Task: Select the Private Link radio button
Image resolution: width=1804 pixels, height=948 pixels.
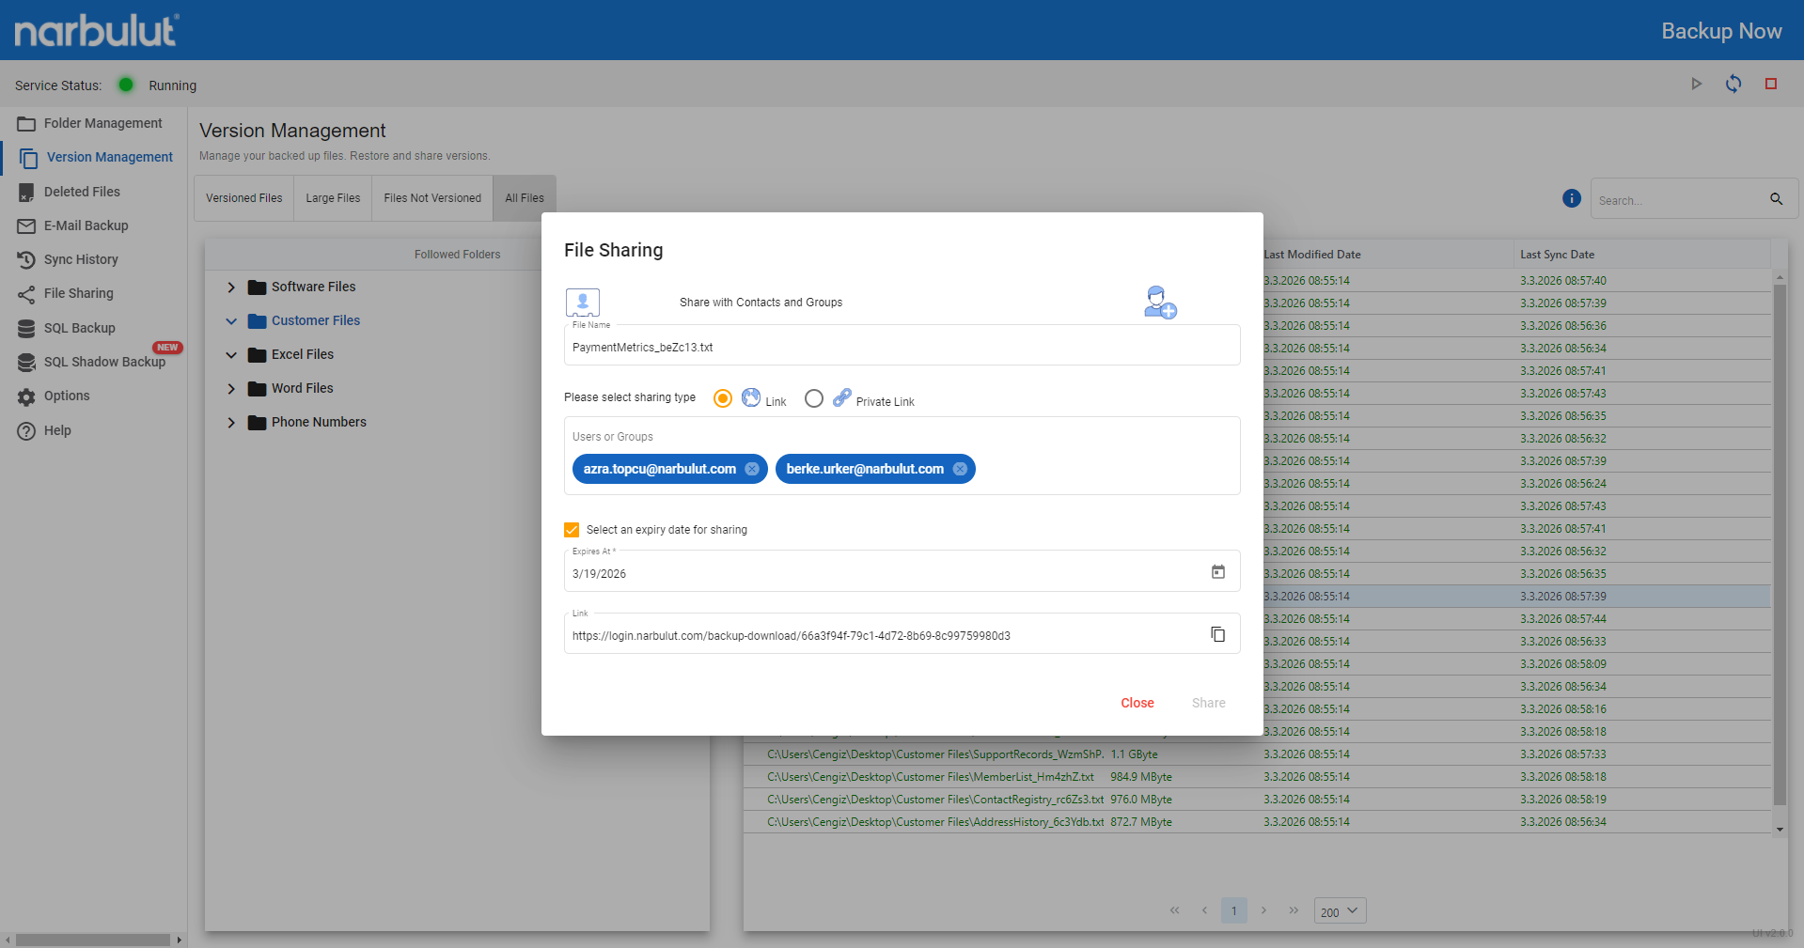Action: click(814, 398)
